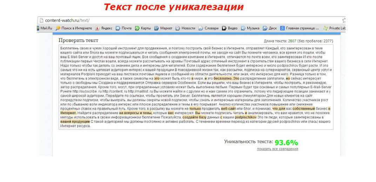Open the Диск bookmark
Screen dimensions: 376x182
pyautogui.click(x=270, y=28)
